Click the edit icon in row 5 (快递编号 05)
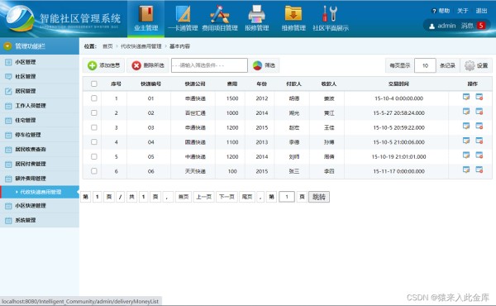This screenshot has width=496, height=306. click(x=466, y=155)
